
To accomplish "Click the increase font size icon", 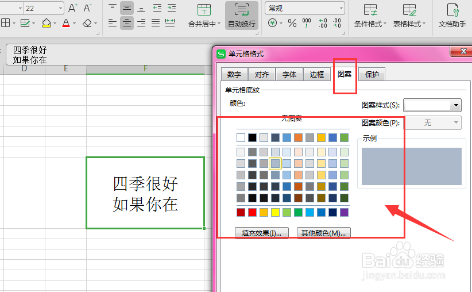I will coord(72,8).
